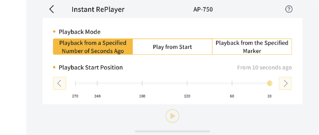
Task: Click the From 10 seconds ago text
Action: click(x=264, y=67)
